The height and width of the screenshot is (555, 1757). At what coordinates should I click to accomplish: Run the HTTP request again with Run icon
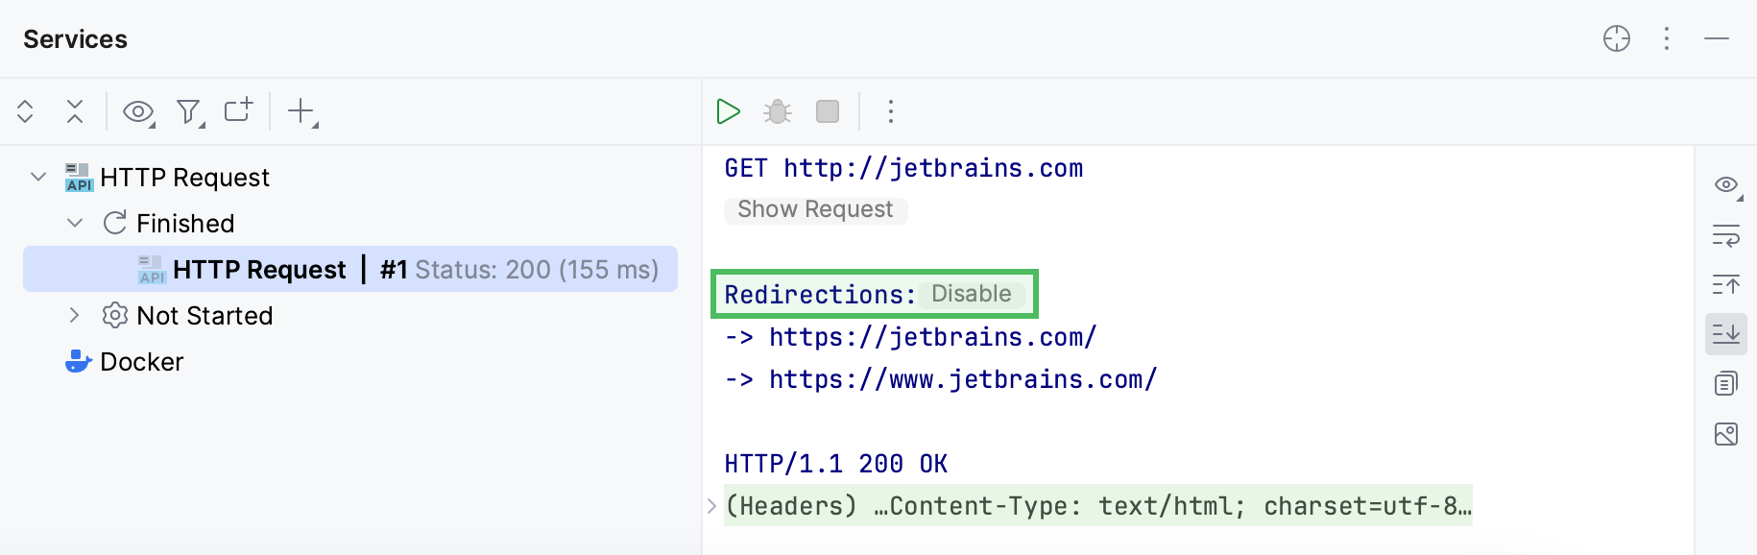730,111
